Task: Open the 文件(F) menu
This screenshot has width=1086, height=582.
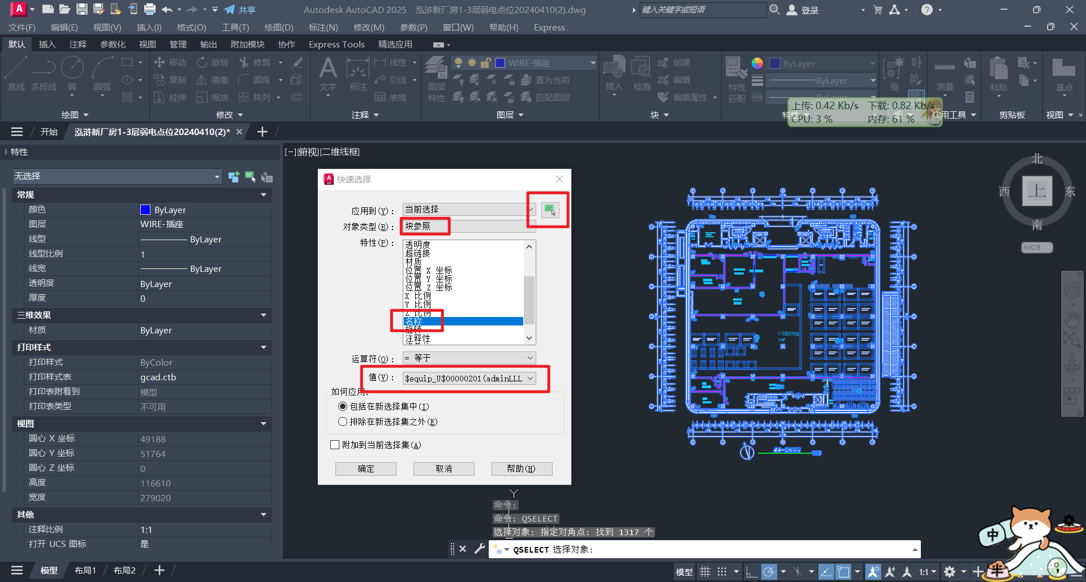Action: coord(22,27)
